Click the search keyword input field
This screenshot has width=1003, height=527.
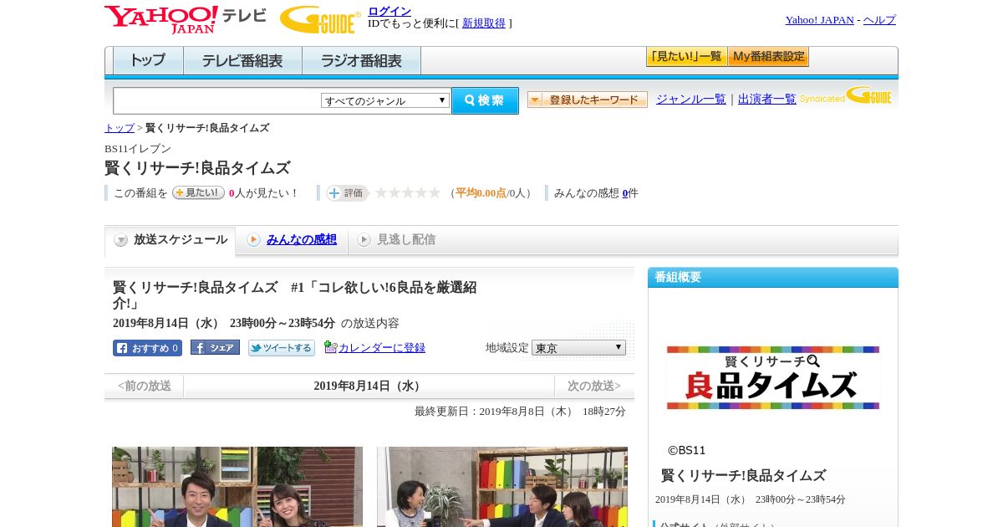tap(217, 100)
